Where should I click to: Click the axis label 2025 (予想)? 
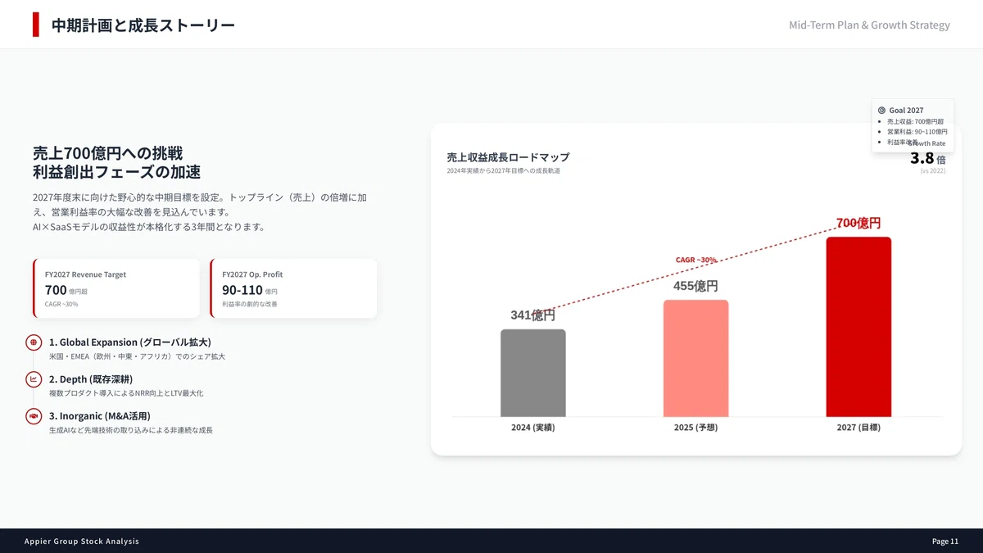[695, 428]
